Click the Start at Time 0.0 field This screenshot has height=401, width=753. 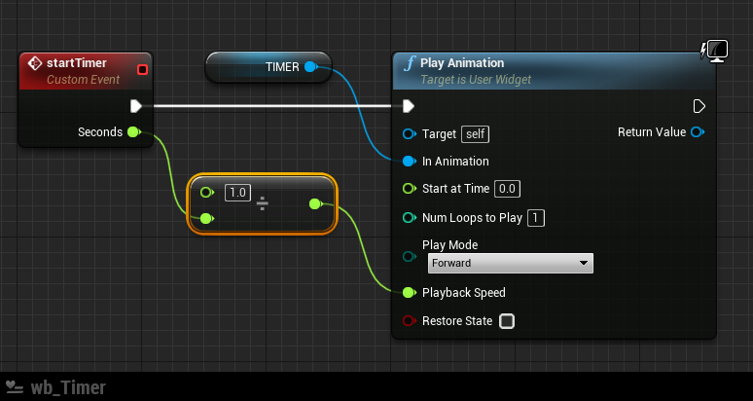point(507,189)
